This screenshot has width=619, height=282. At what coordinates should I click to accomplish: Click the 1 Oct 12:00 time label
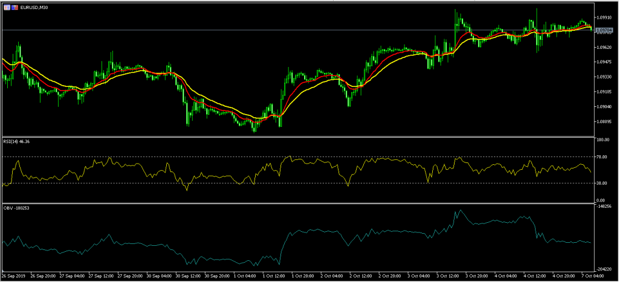275,275
